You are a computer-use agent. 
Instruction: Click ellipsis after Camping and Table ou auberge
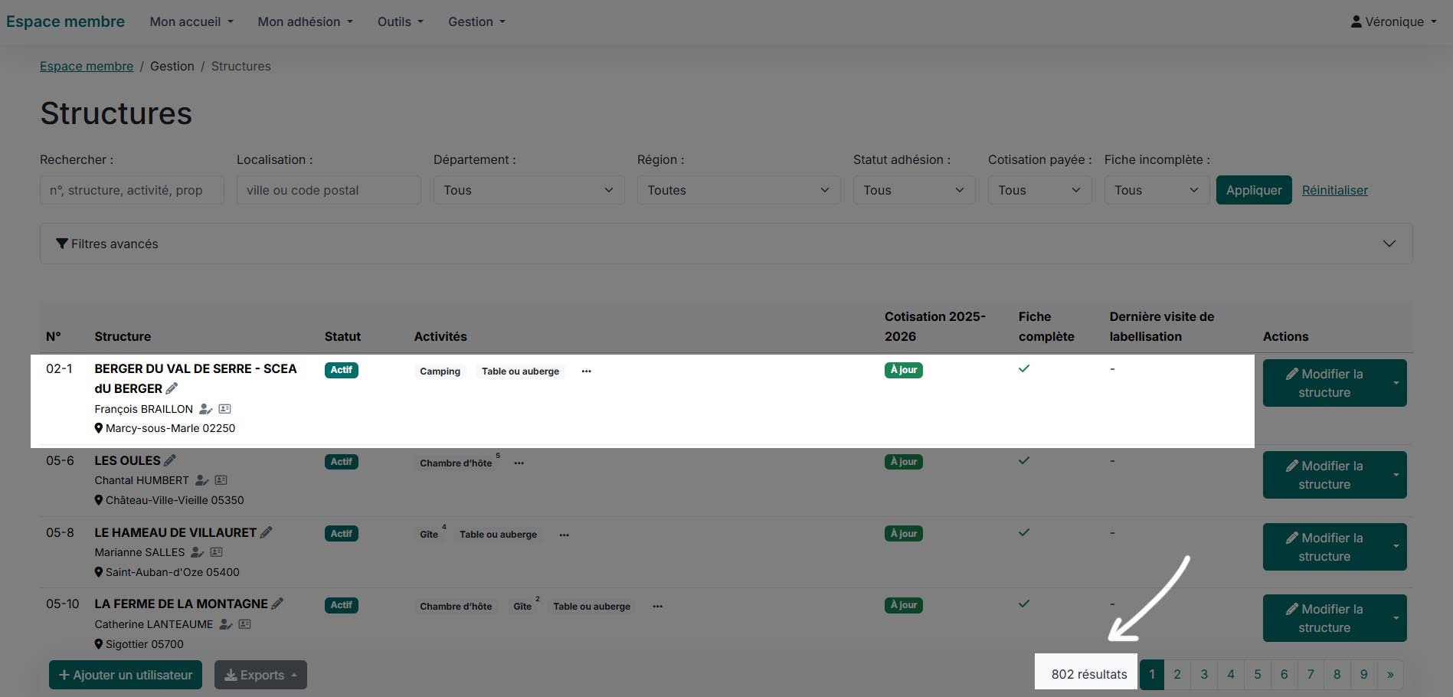pos(586,371)
